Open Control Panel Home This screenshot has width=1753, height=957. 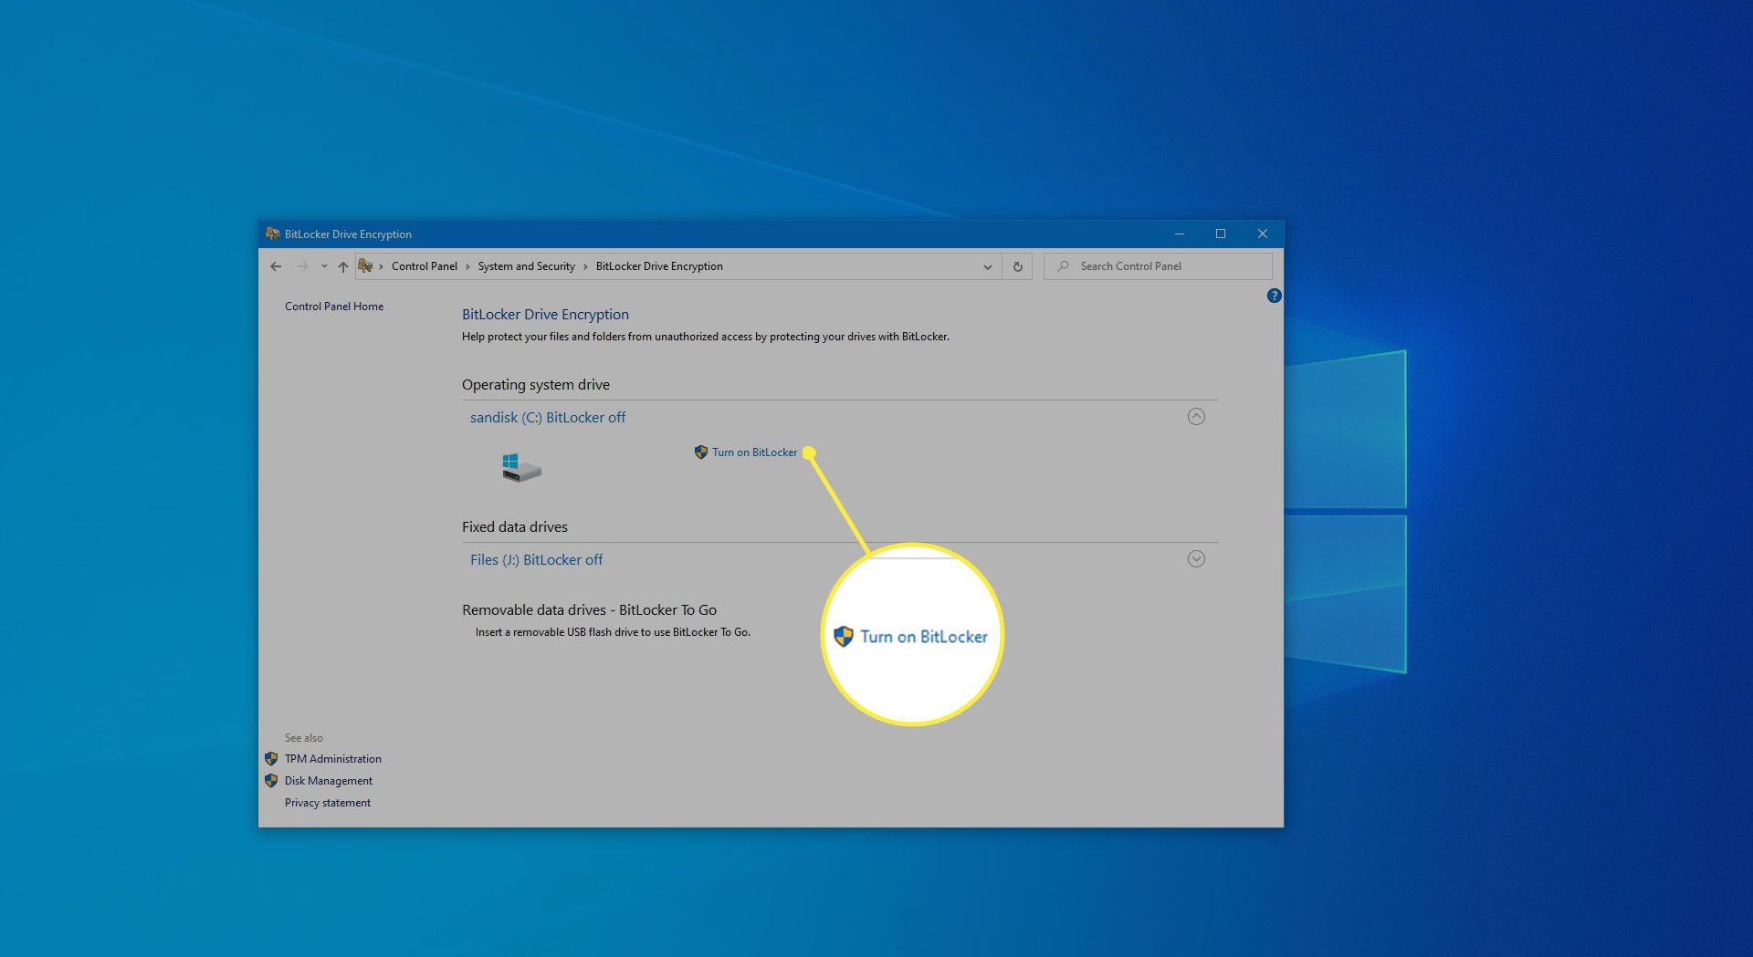pyautogui.click(x=334, y=307)
